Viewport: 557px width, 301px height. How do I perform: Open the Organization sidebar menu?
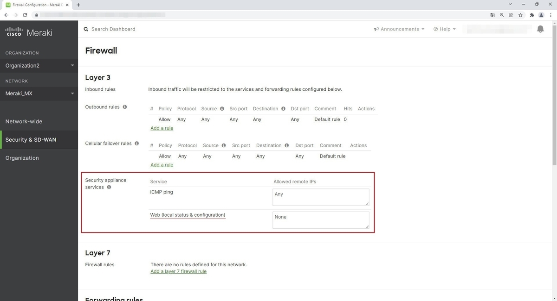coord(22,157)
